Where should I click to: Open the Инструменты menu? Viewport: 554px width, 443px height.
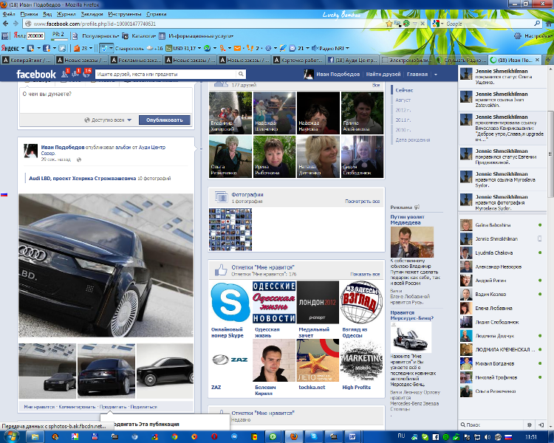tap(125, 14)
